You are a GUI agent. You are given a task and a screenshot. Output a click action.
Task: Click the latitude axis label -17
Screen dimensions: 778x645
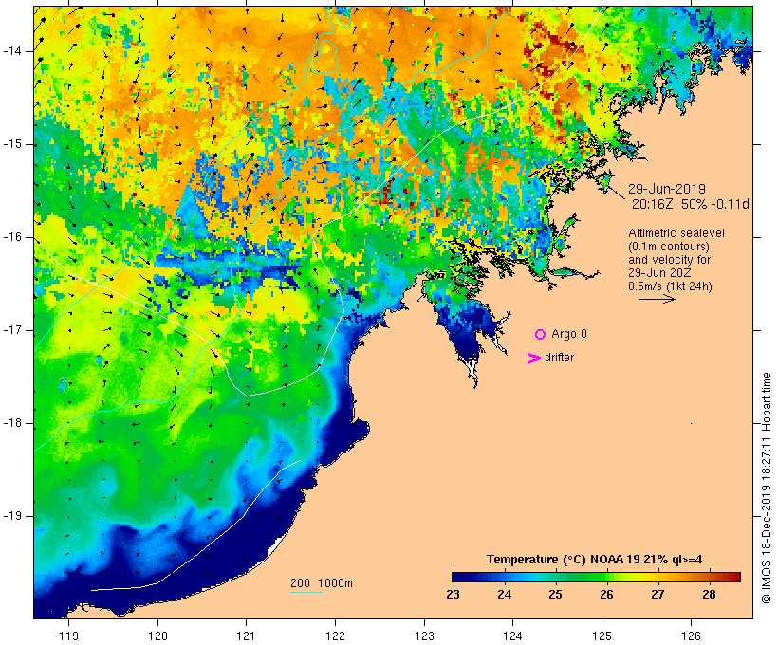point(12,330)
